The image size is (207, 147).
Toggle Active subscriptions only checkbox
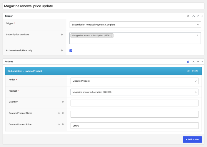(71, 51)
